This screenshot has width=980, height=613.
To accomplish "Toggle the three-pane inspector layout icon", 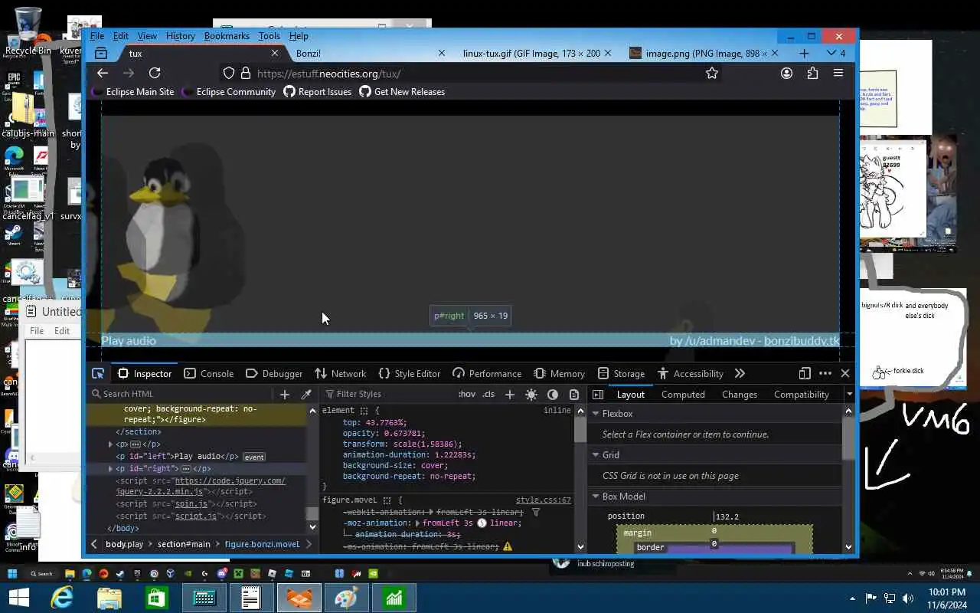I will pyautogui.click(x=598, y=394).
